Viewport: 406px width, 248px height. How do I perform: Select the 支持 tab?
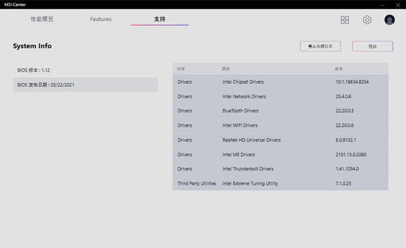click(159, 19)
